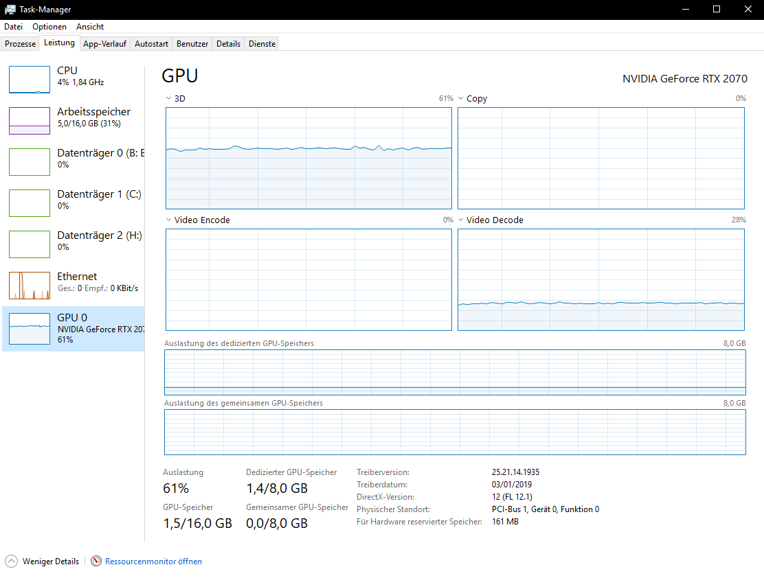Viewport: 764px width, 578px height.
Task: Click the 4% 1,84 GHz CPU text
Action: 81,82
